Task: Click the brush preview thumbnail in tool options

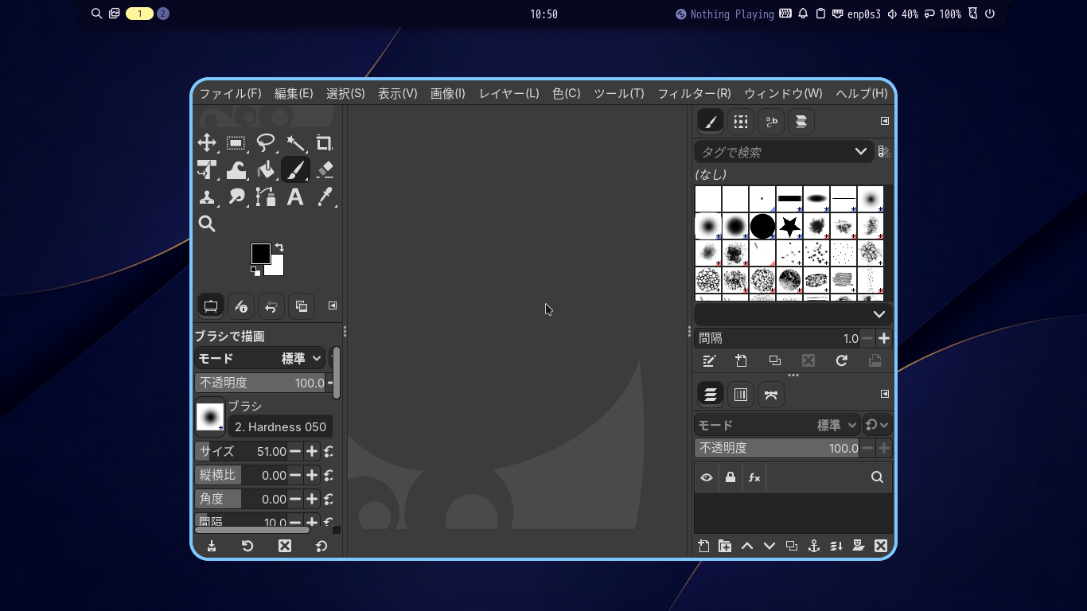Action: (x=210, y=416)
